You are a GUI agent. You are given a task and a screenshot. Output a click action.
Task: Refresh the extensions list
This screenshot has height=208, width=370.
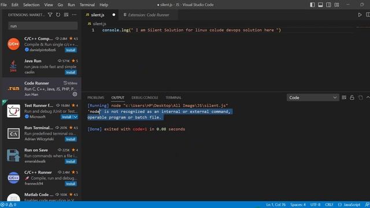(58, 14)
